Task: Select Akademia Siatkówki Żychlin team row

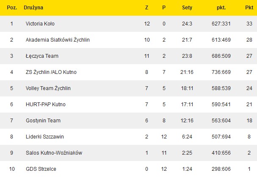Action: coord(58,40)
